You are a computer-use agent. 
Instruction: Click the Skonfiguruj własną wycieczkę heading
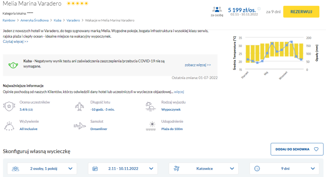click(37, 151)
